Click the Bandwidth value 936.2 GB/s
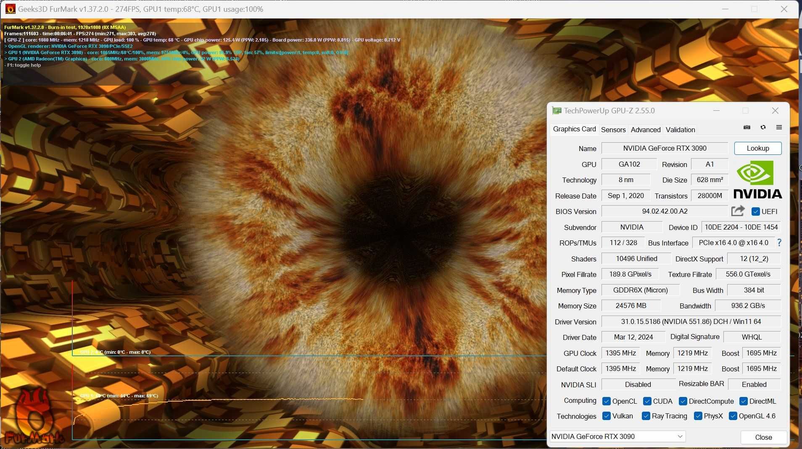Screen dimensions: 802x449 point(748,305)
